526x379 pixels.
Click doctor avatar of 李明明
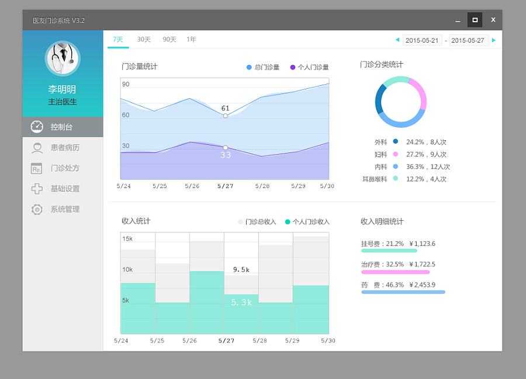(63, 58)
